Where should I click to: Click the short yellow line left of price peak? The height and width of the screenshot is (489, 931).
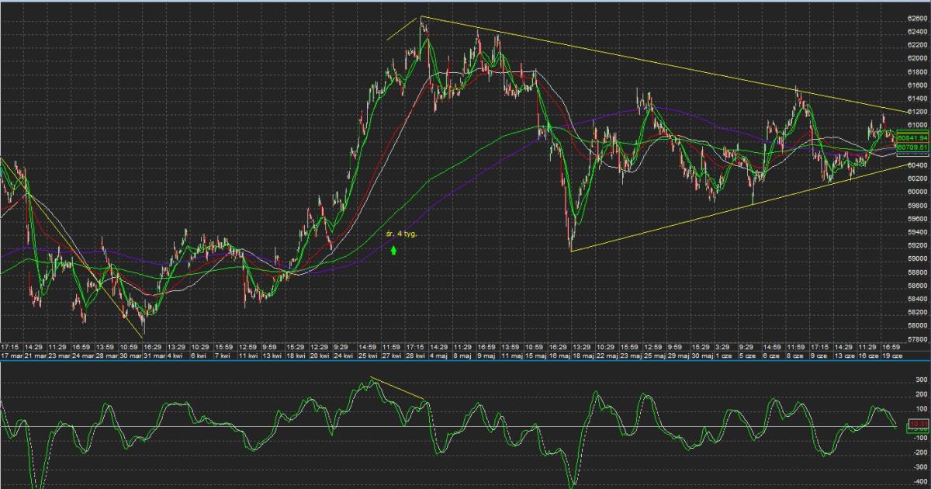coord(403,29)
